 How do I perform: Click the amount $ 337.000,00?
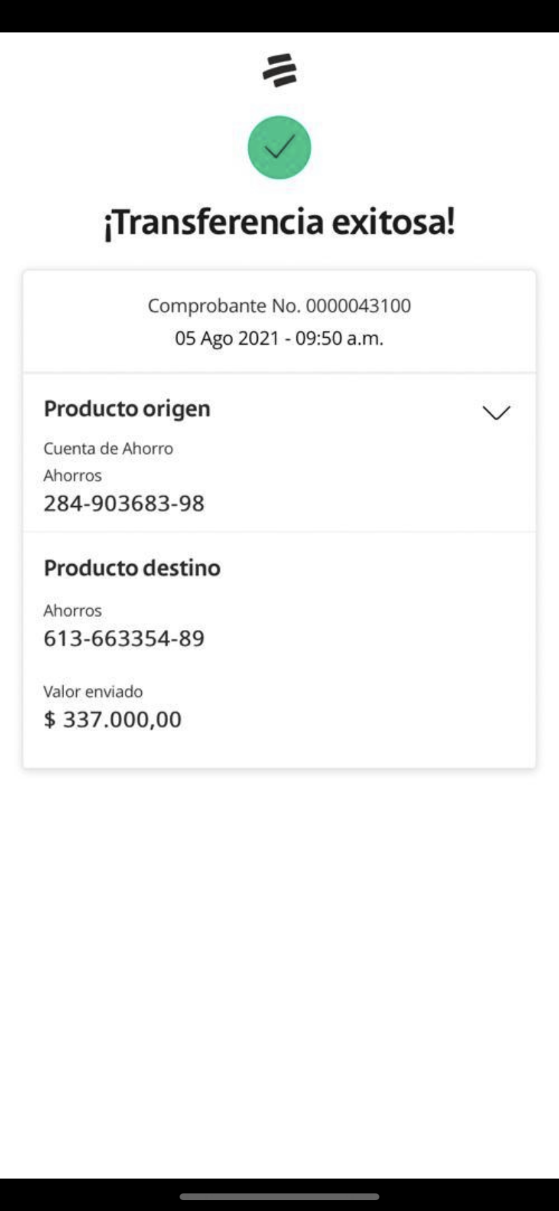pyautogui.click(x=113, y=720)
